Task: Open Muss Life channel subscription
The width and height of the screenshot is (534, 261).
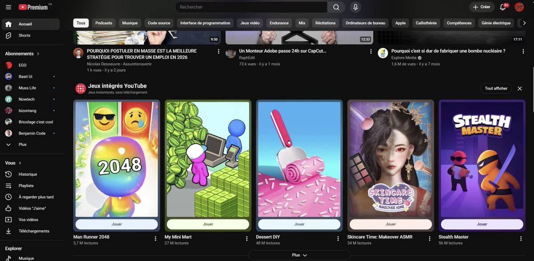Action: coord(30,88)
